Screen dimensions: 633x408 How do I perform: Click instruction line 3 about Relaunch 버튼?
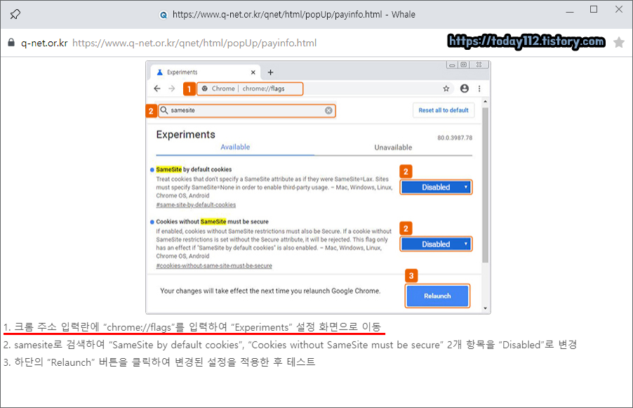159,362
